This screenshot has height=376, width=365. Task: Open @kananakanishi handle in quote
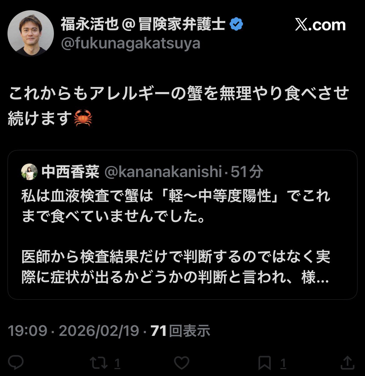(163, 172)
